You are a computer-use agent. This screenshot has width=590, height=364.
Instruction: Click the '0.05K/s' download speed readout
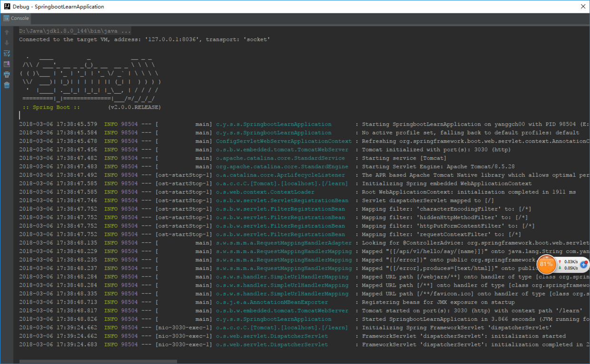pyautogui.click(x=571, y=268)
